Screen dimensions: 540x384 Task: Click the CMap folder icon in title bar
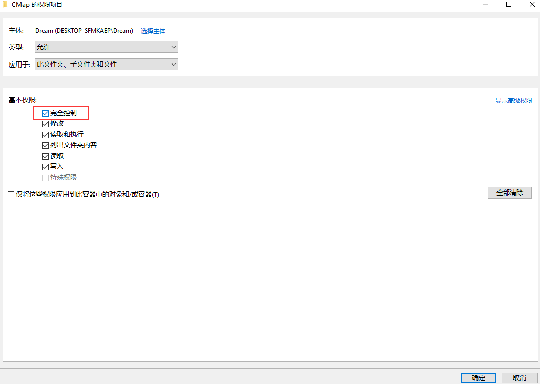(5, 5)
